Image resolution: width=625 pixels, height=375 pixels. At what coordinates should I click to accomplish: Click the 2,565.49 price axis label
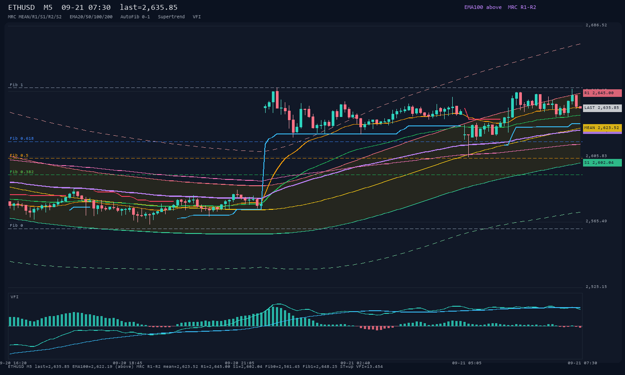point(596,221)
